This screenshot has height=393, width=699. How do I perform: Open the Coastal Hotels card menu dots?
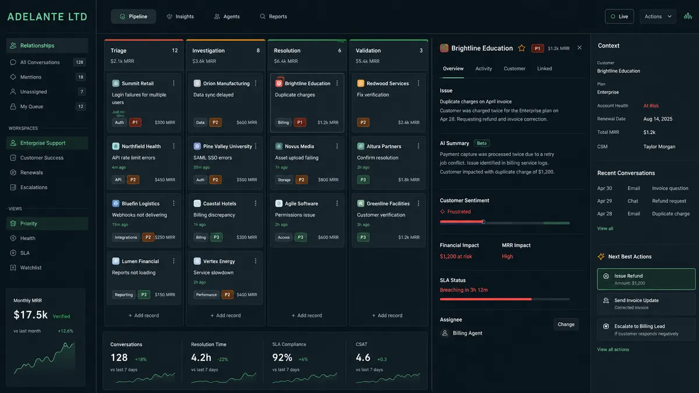click(x=255, y=204)
